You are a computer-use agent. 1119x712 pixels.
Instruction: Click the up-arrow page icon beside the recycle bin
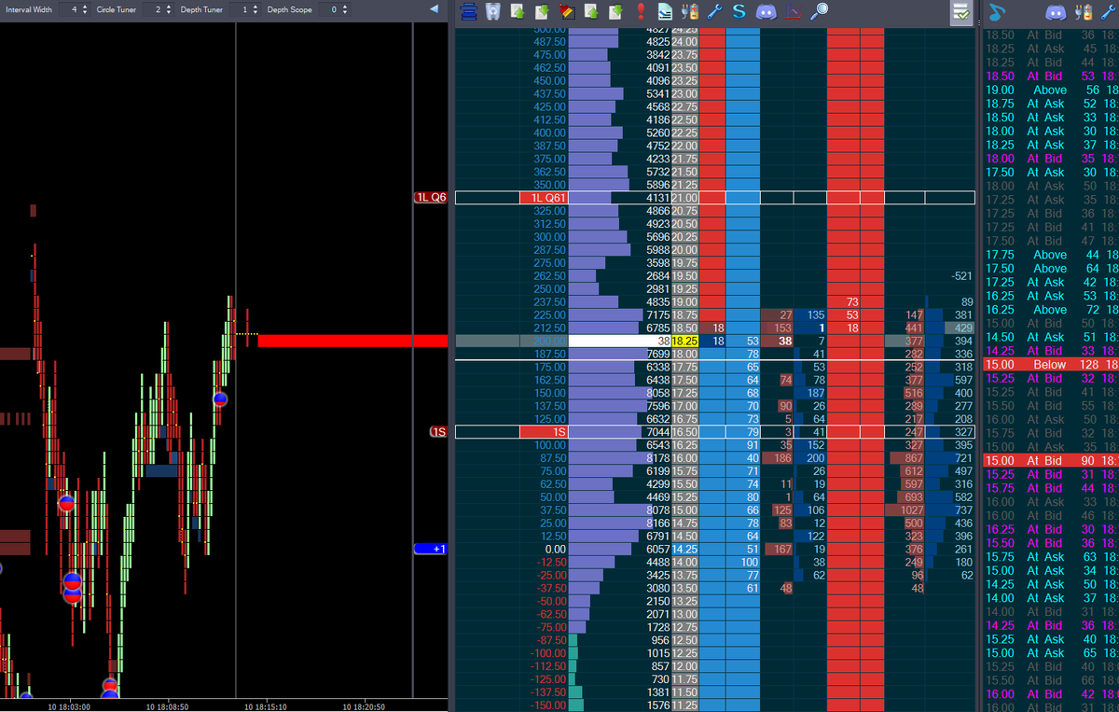tap(518, 12)
